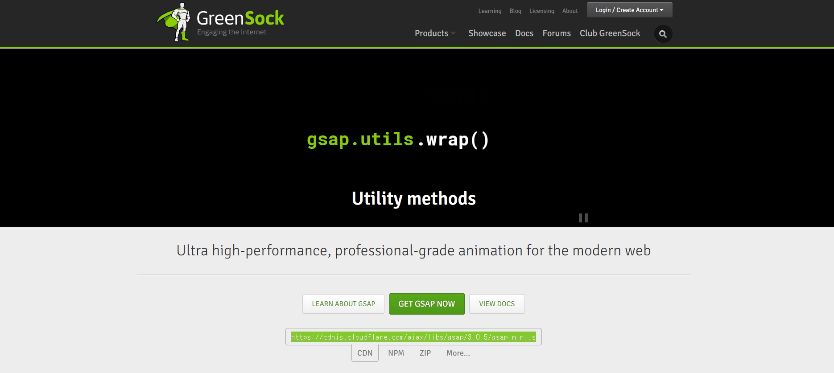This screenshot has height=373, width=834.
Task: Click the Learn About GSAP button
Action: pyautogui.click(x=343, y=304)
